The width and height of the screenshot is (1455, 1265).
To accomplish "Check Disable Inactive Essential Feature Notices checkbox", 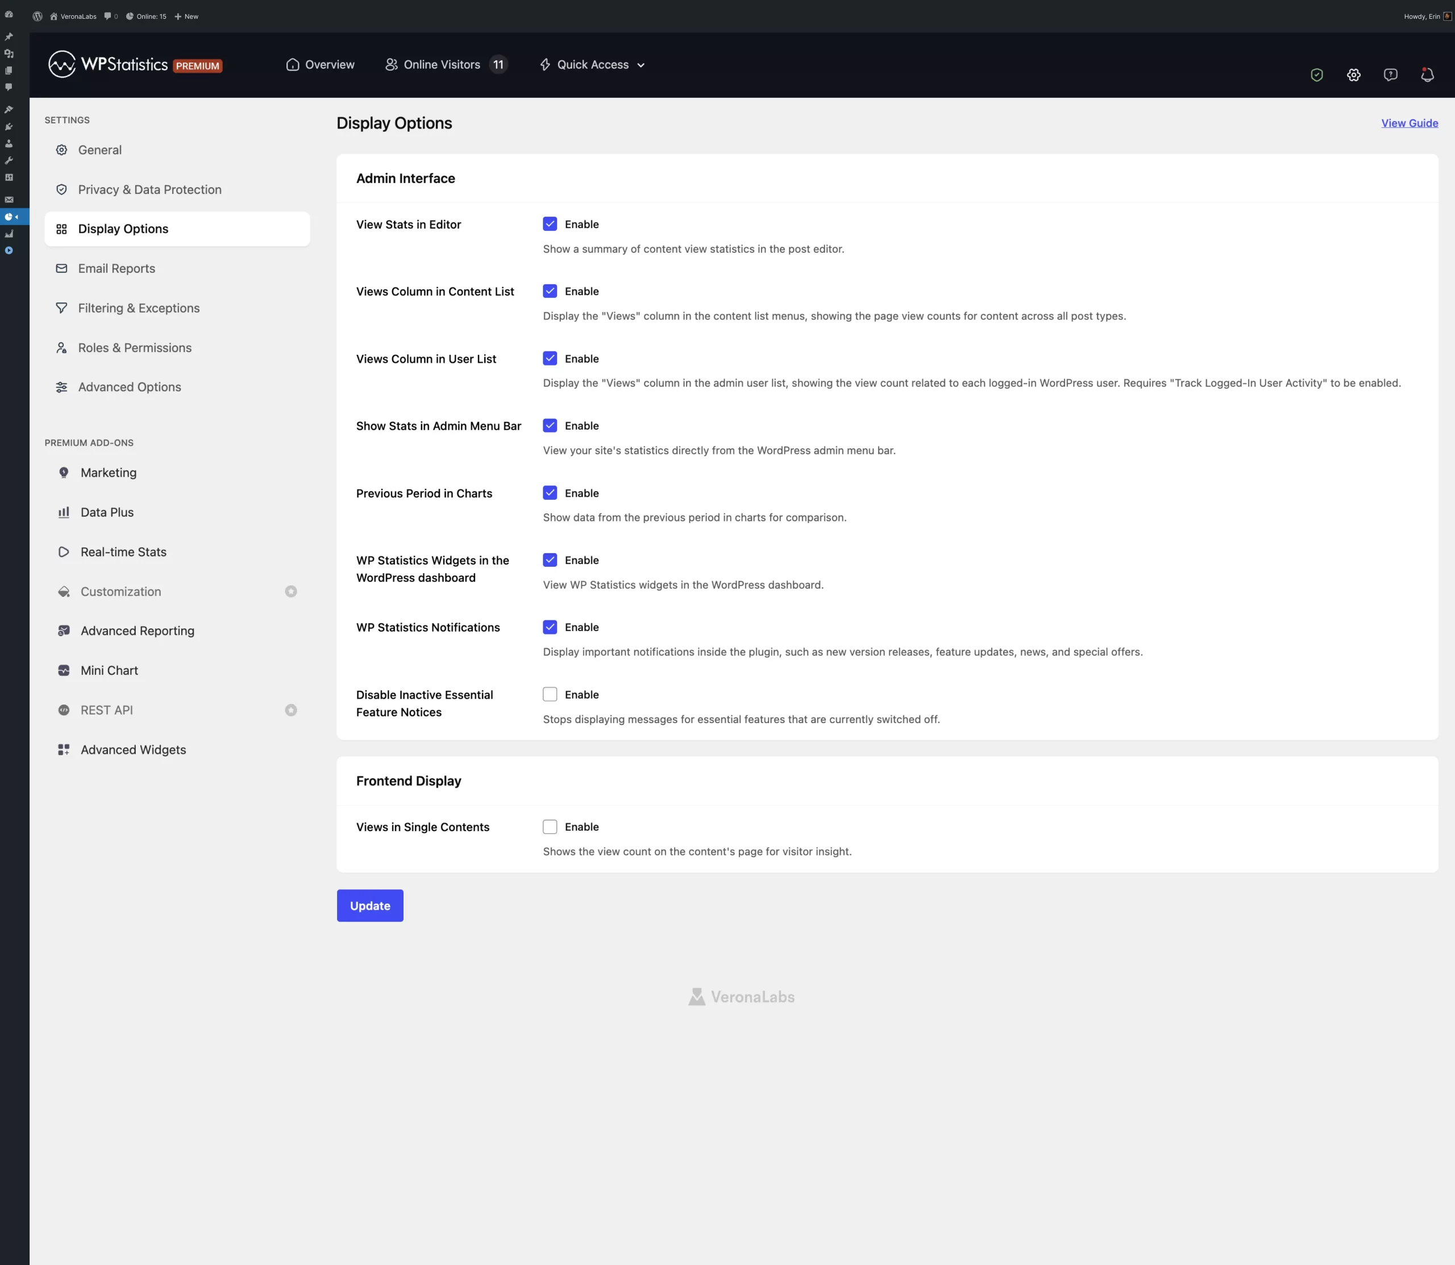I will 550,695.
